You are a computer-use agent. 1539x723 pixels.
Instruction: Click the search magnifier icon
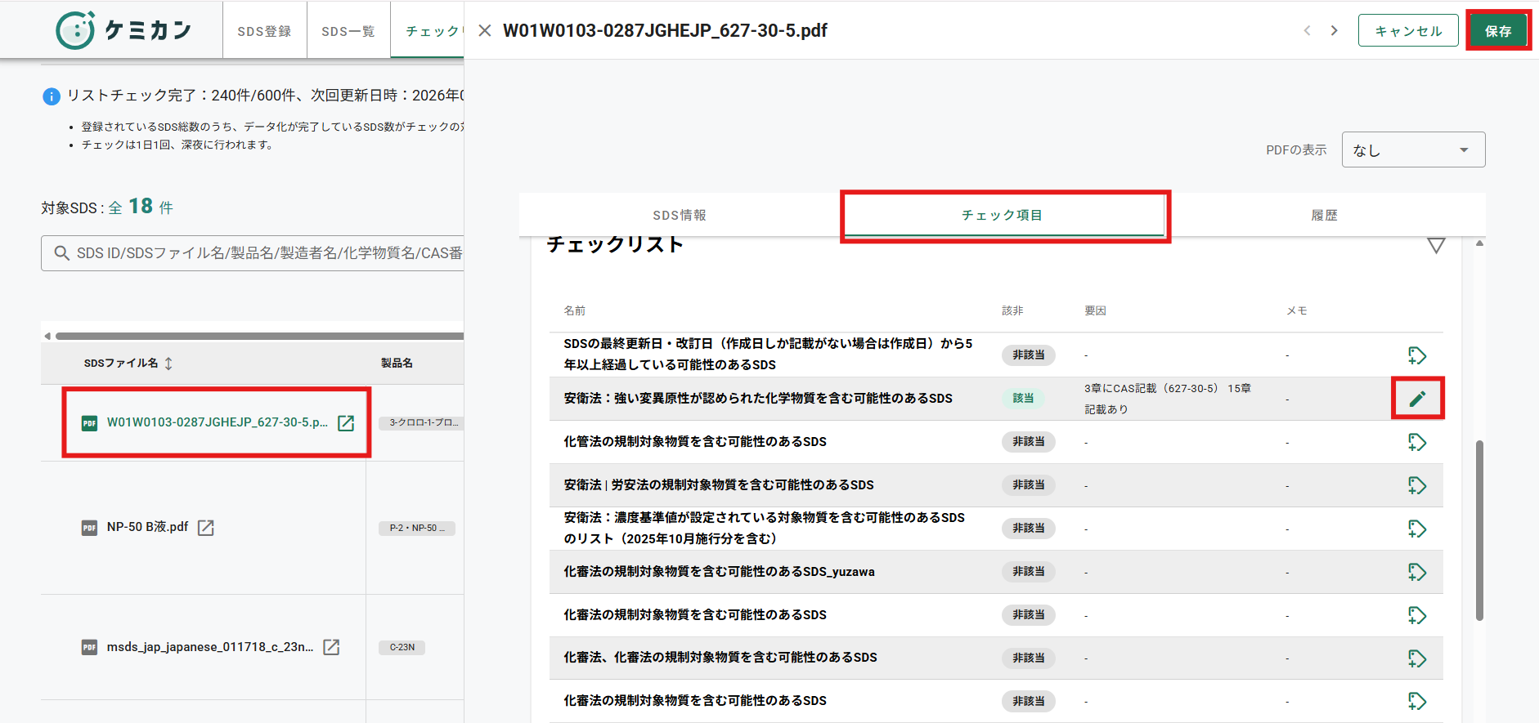pos(61,253)
